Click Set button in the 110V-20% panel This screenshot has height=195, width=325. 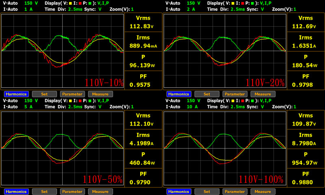click(x=207, y=94)
